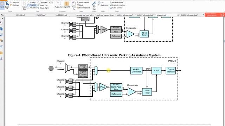This screenshot has width=225, height=126.
Task: Switch to the CN0343_ultrasound.pdf tab
Action: pos(189,15)
